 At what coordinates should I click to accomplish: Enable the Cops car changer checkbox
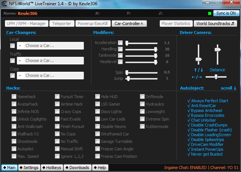point(12,75)
